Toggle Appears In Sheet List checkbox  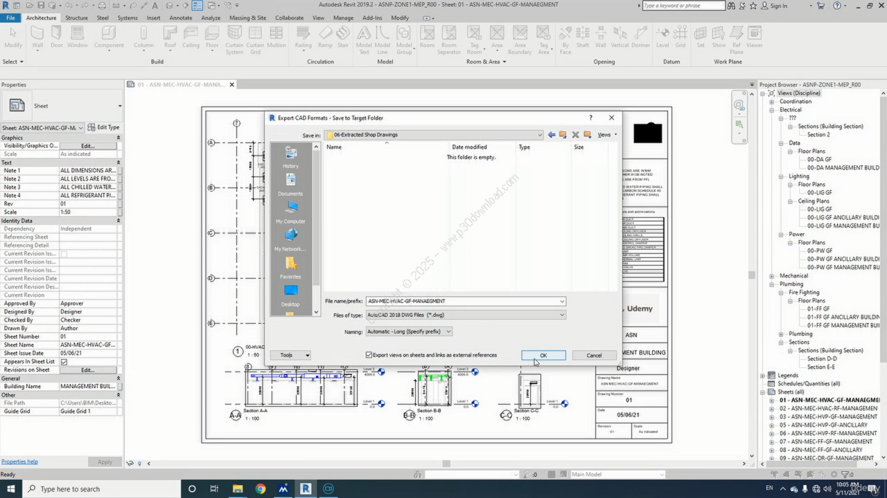[64, 362]
